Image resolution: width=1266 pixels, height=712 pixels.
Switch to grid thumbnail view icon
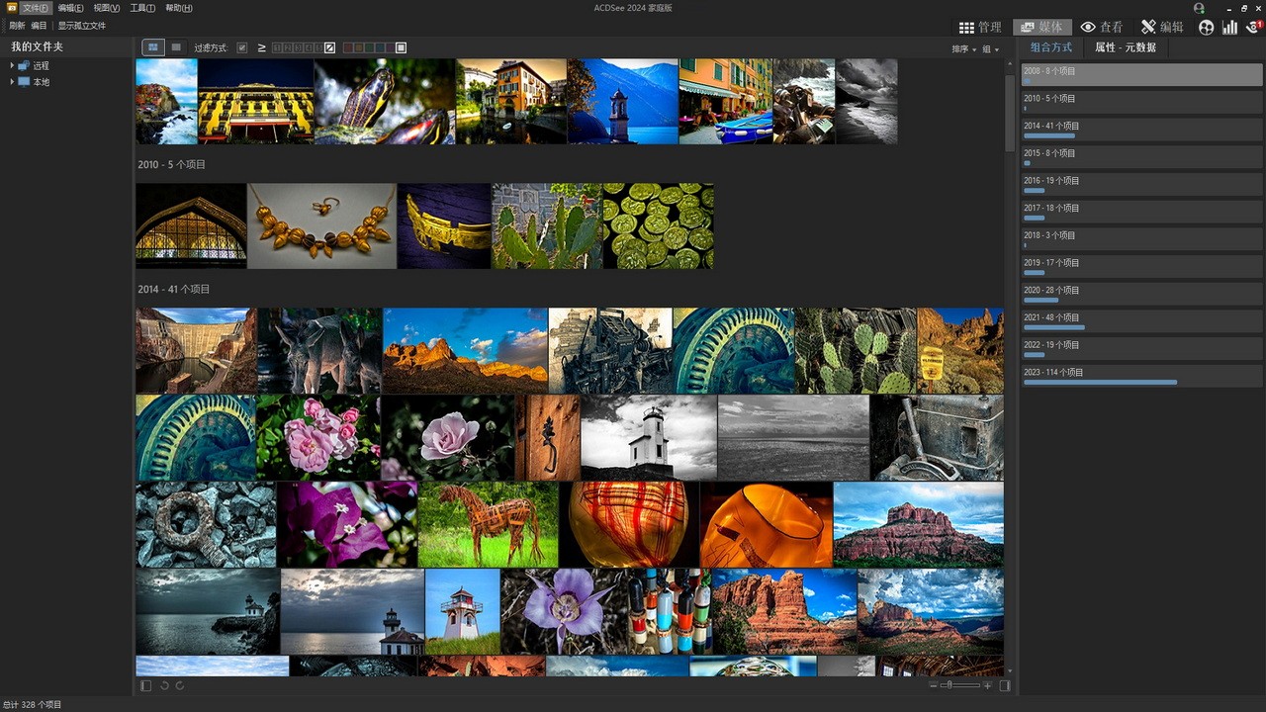click(153, 47)
